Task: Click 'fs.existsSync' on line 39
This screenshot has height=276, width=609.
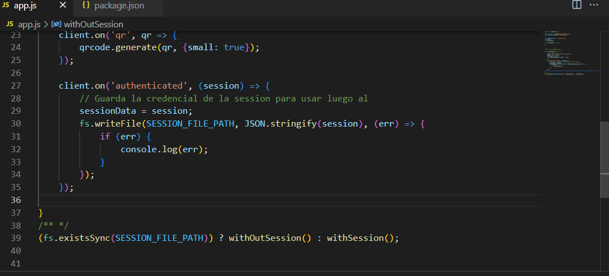Action: coord(77,238)
